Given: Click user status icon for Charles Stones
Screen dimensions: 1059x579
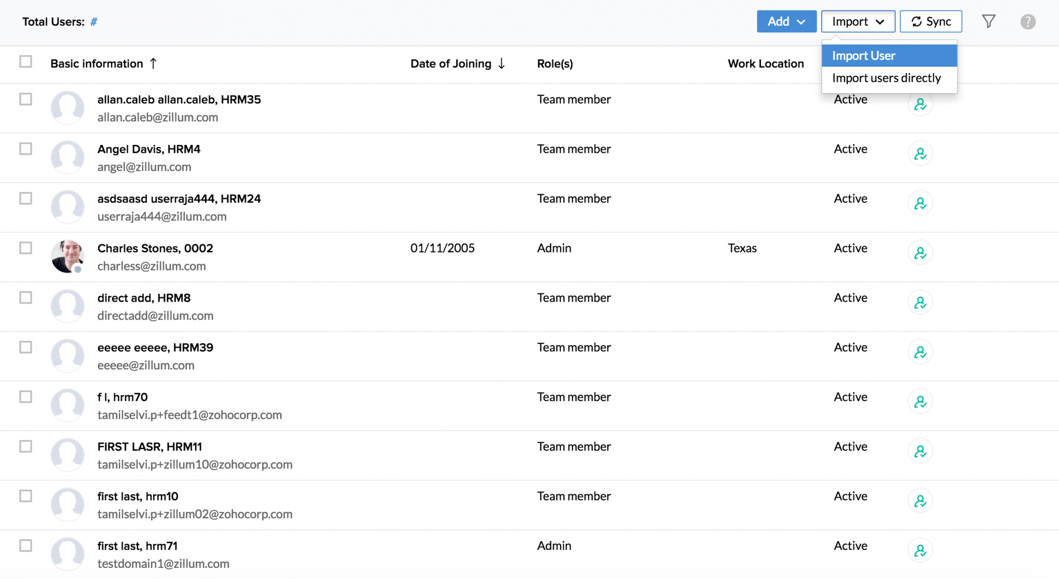Looking at the screenshot, I should tap(920, 253).
